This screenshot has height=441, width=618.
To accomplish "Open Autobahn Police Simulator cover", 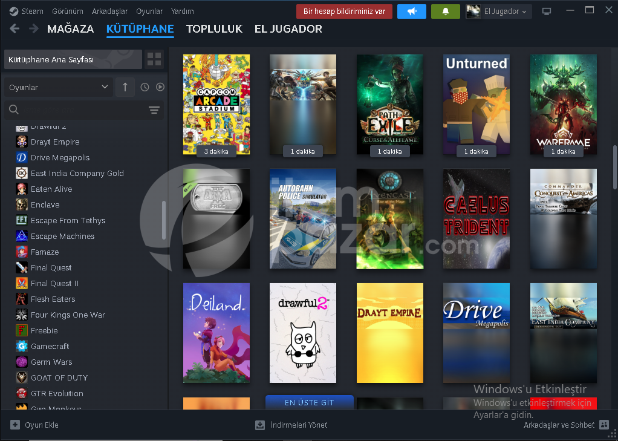I will tap(303, 218).
